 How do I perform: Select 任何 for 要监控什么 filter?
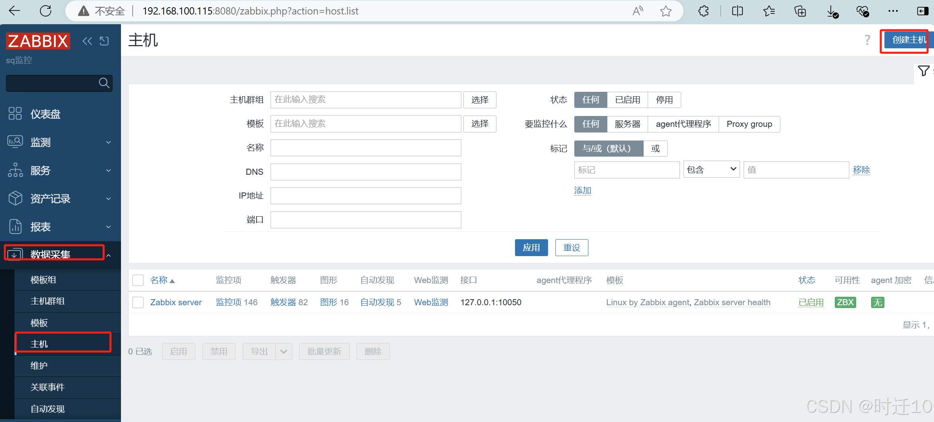click(x=590, y=124)
